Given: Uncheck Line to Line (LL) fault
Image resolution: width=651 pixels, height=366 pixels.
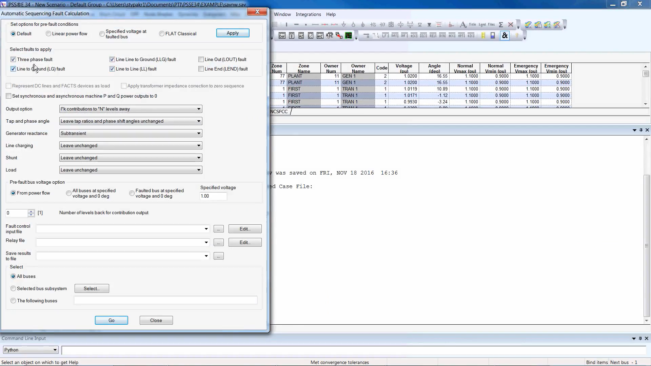Looking at the screenshot, I should click(112, 69).
